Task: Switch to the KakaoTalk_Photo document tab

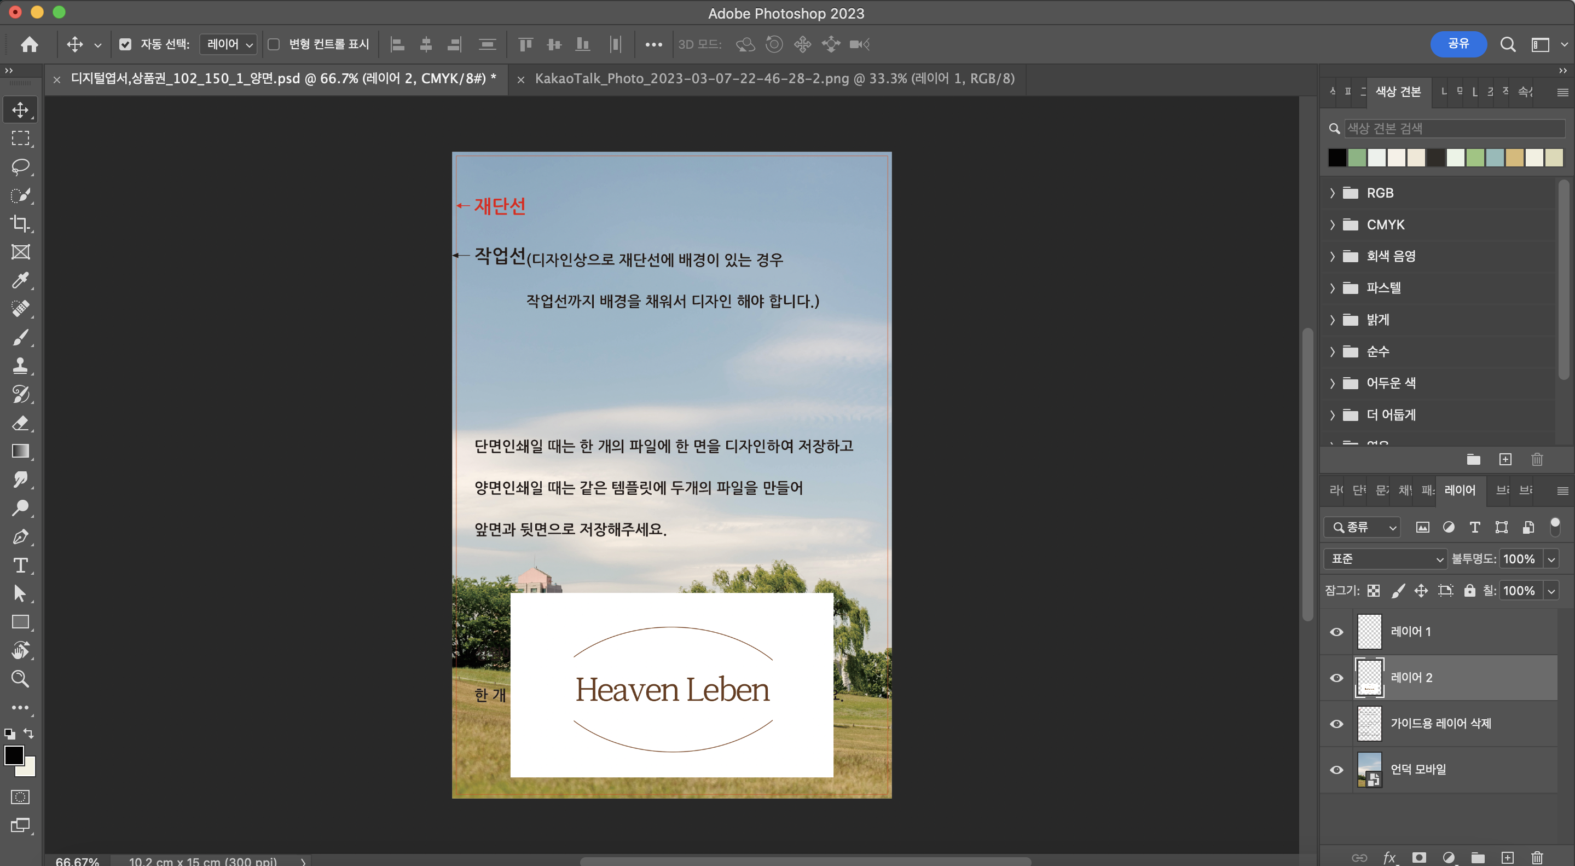Action: (x=774, y=79)
